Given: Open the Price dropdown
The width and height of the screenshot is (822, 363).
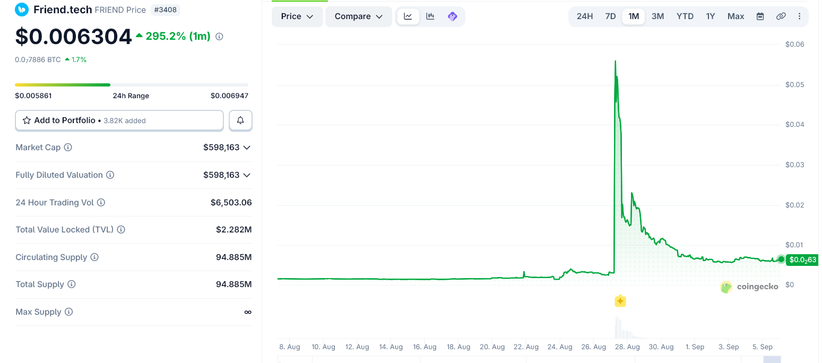Looking at the screenshot, I should click(297, 16).
